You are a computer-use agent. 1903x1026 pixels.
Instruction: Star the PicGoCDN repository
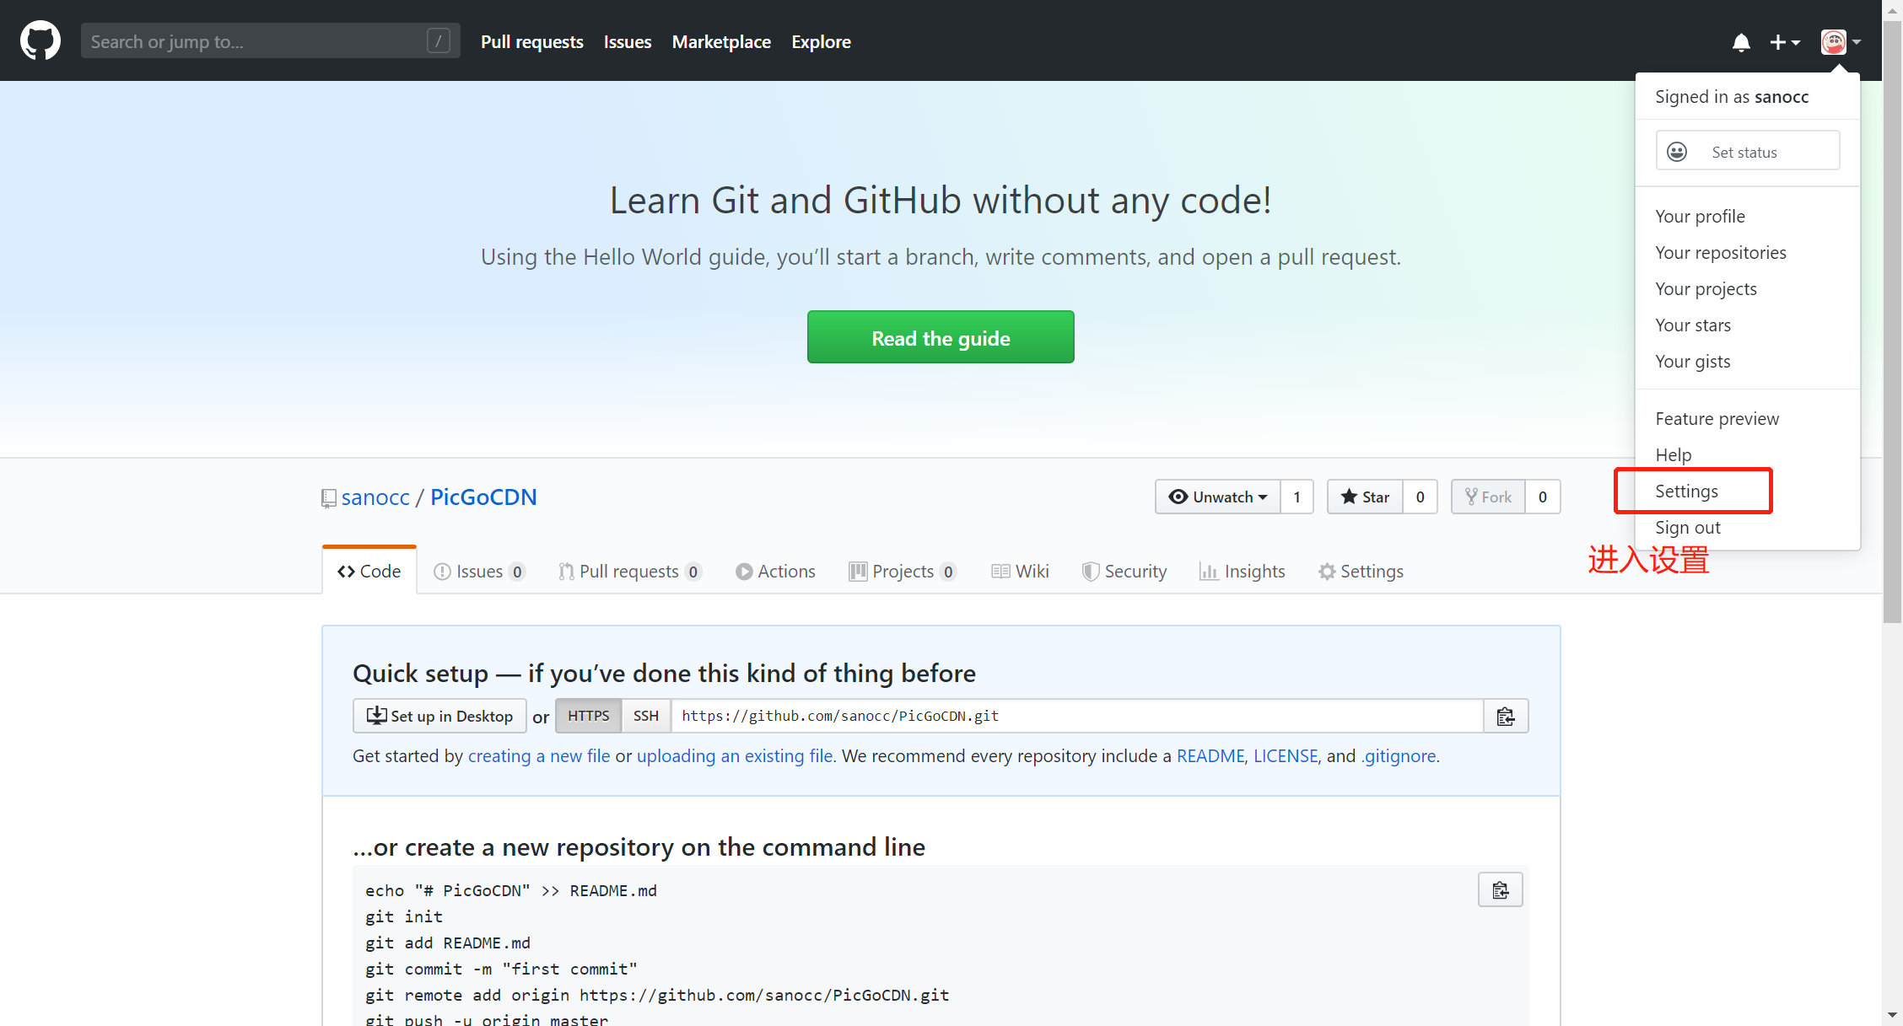pos(1365,497)
